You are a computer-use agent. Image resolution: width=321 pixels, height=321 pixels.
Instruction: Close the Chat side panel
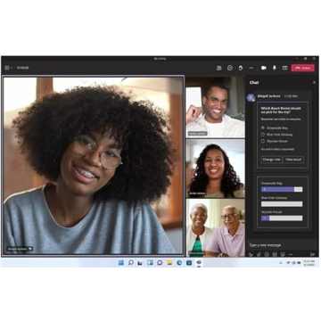(314, 83)
